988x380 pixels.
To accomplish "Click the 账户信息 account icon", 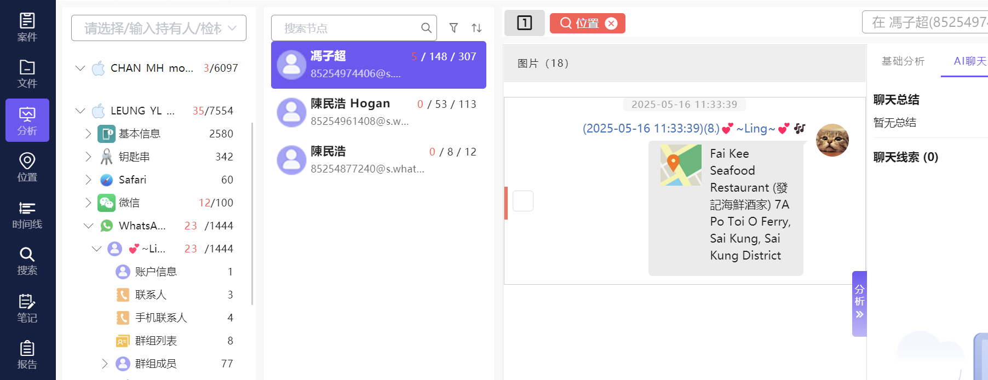I will 123,272.
